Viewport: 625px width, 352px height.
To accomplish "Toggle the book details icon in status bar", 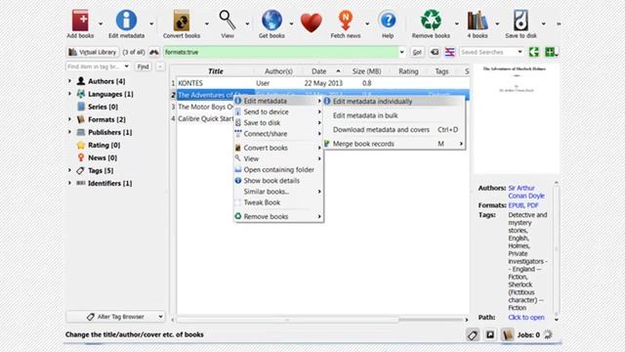I will (x=507, y=334).
